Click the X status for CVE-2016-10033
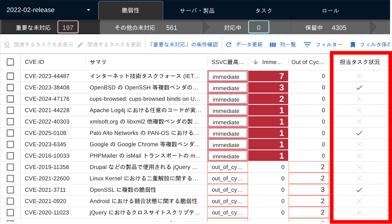 coord(359,156)
